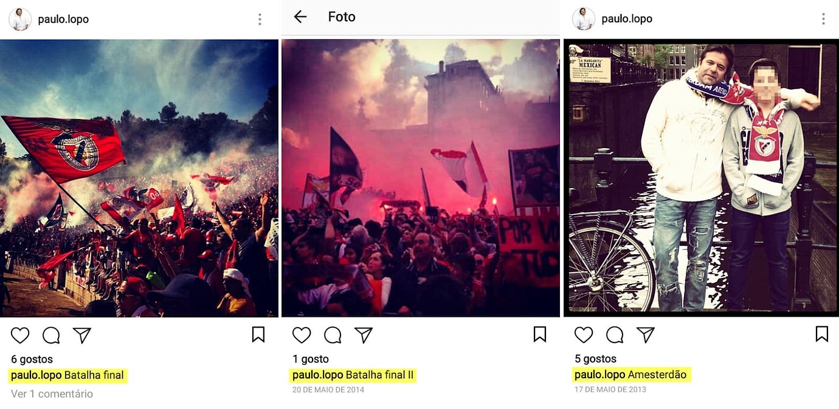Comment on the Amesterdão post

pos(615,335)
